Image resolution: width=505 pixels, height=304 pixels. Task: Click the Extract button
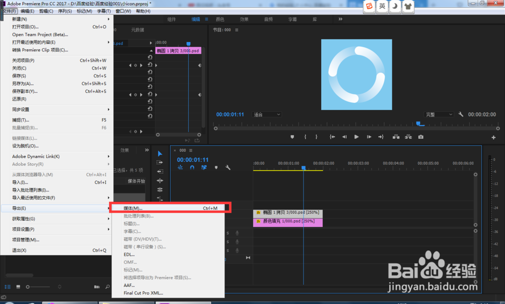[x=409, y=137]
